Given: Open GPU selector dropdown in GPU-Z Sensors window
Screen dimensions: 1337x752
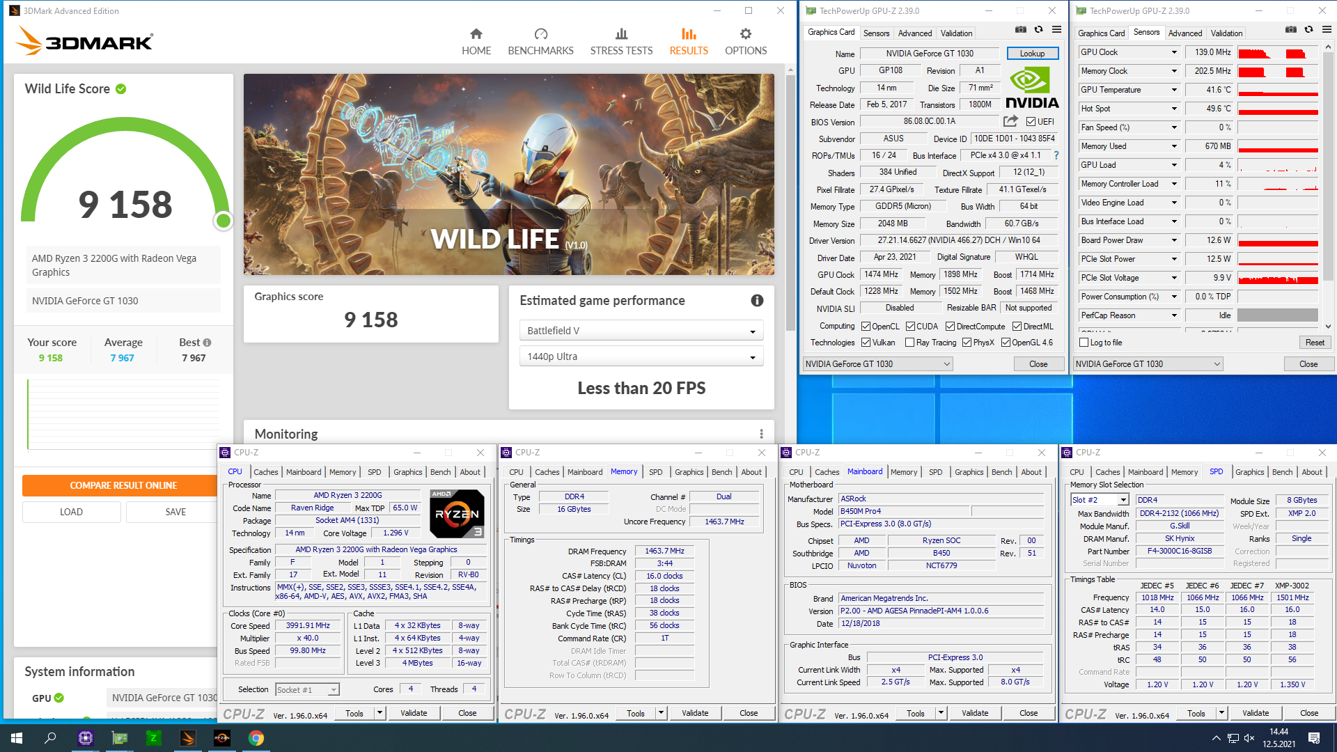Looking at the screenshot, I should [x=1148, y=364].
